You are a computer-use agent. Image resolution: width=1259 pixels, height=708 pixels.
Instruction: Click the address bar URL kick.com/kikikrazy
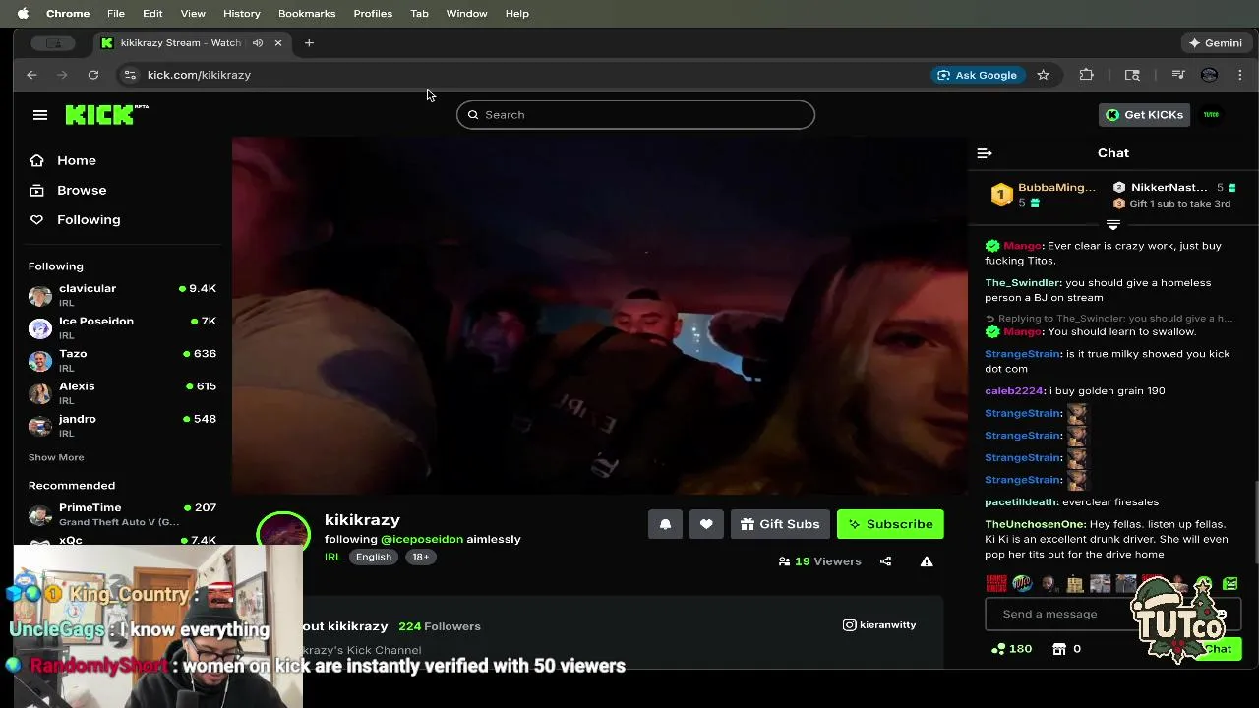pyautogui.click(x=199, y=75)
